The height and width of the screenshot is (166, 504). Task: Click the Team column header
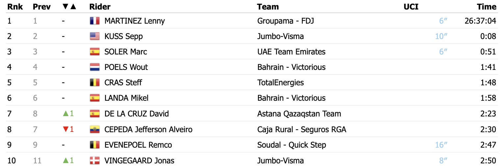click(x=268, y=7)
